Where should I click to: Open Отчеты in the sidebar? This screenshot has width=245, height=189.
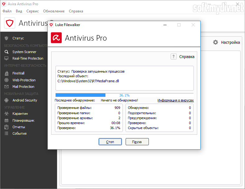(19, 127)
